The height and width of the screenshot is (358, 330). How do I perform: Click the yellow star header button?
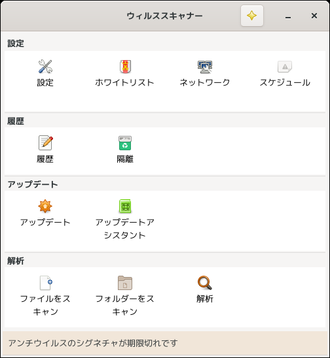point(251,16)
